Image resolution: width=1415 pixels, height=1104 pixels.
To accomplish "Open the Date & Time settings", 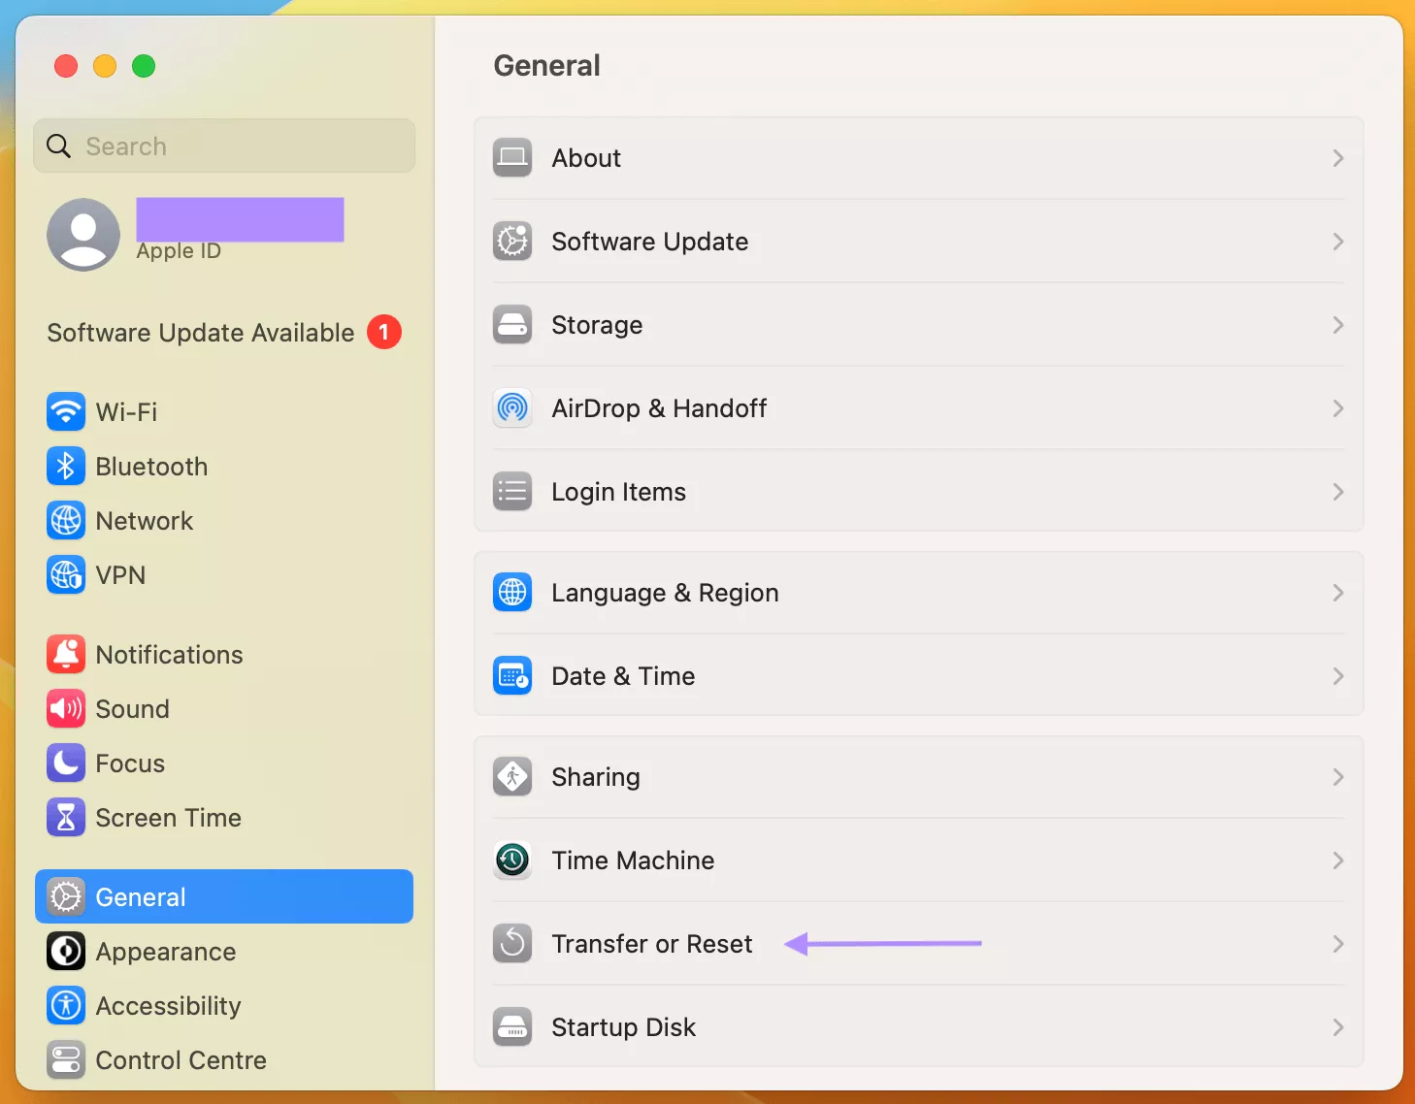I will coord(623,676).
